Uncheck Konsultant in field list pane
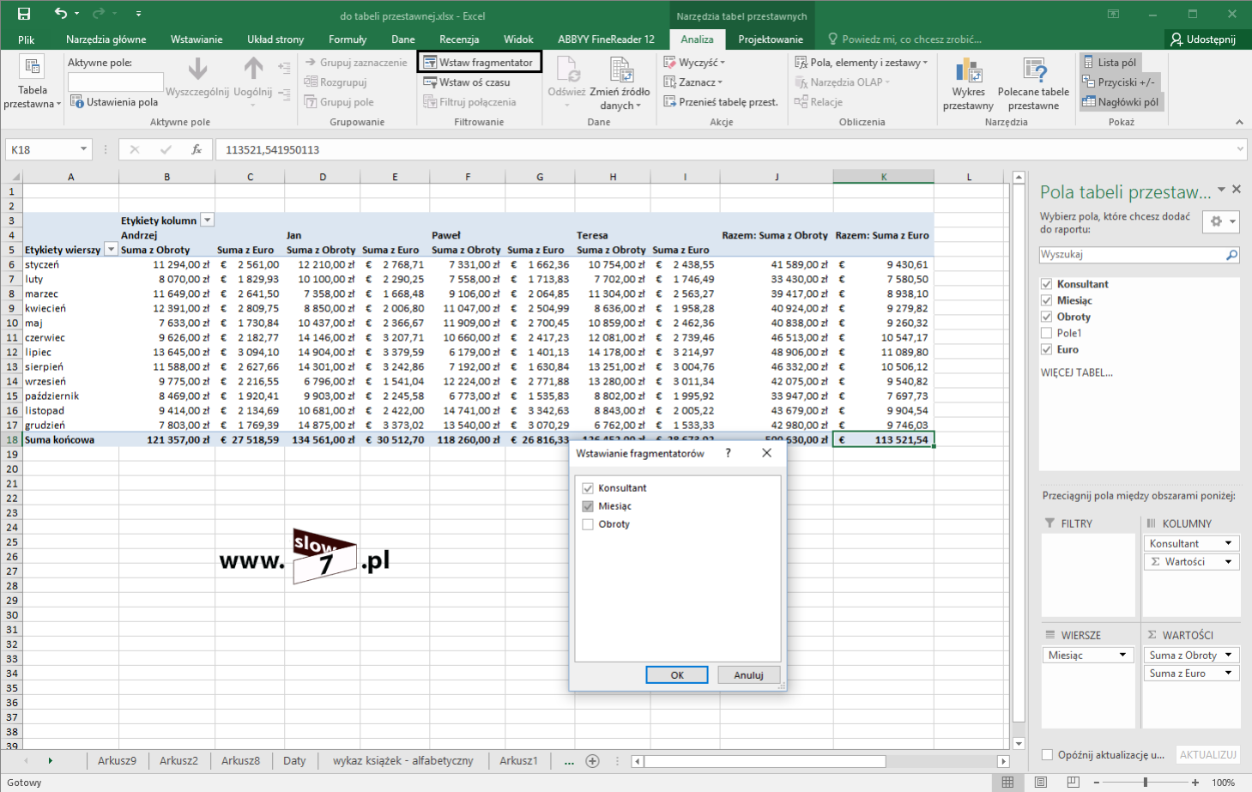 click(1046, 284)
